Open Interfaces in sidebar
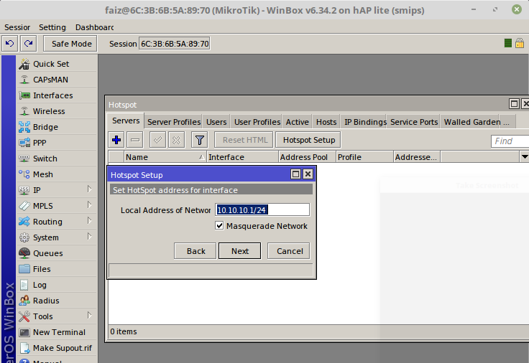The height and width of the screenshot is (363, 529). [57, 95]
